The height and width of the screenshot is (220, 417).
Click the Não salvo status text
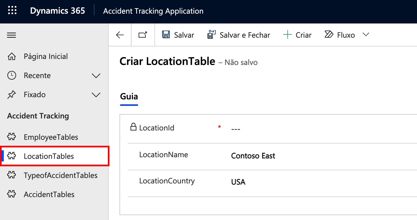(241, 63)
